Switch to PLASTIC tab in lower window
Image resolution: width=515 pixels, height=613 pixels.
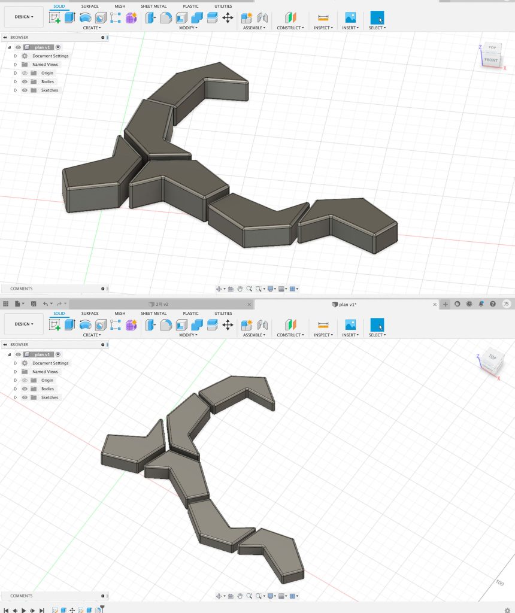[x=190, y=314]
